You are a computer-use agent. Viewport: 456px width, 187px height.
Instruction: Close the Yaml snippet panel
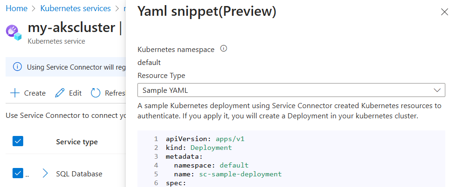click(444, 12)
